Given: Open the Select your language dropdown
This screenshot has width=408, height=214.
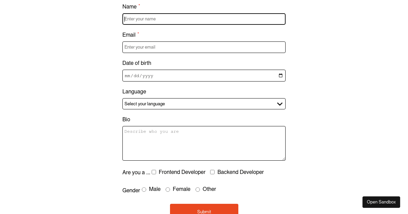Looking at the screenshot, I should 201,104.
